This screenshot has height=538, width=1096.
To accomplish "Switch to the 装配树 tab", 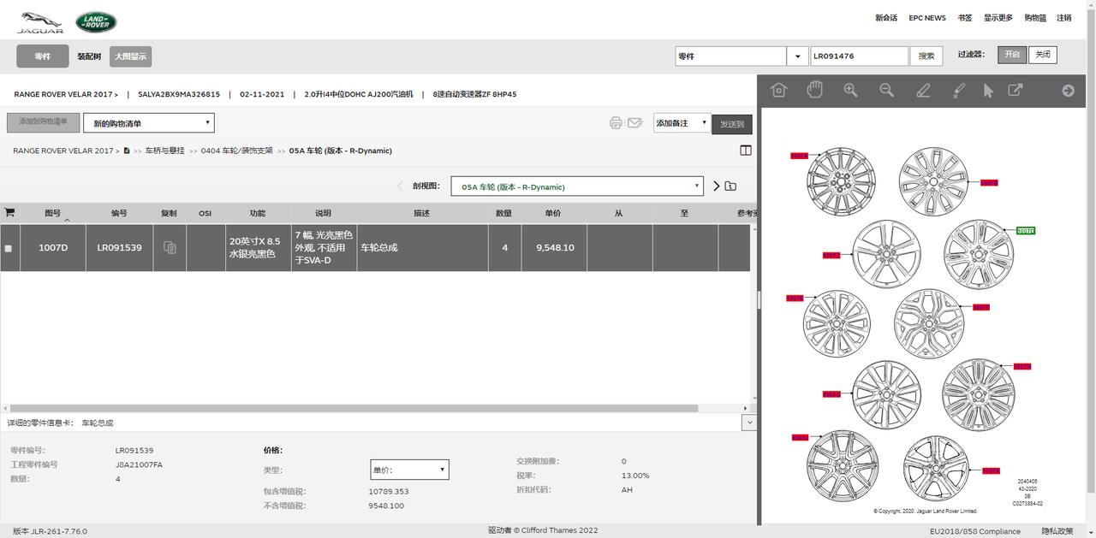I will click(x=89, y=56).
